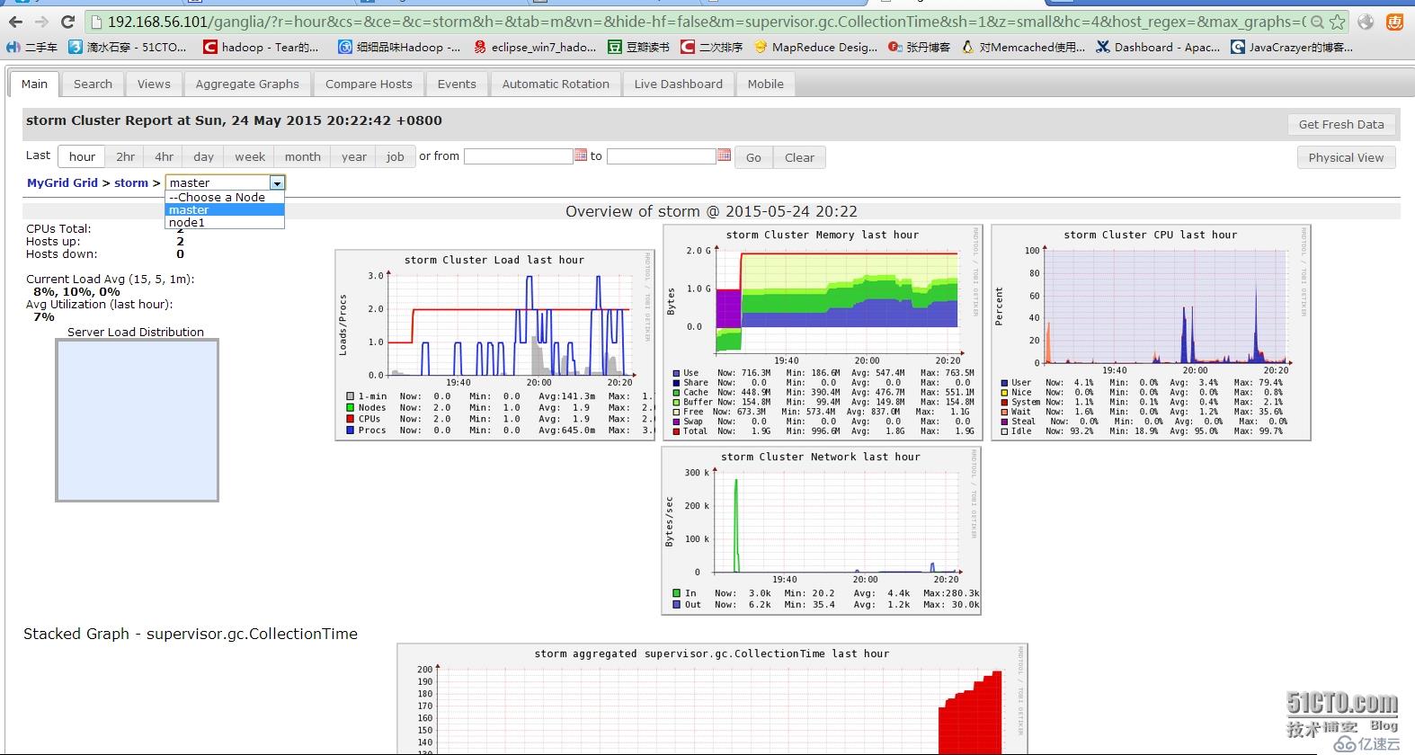Click the browser address bar URL
1415x755 pixels.
(706, 22)
